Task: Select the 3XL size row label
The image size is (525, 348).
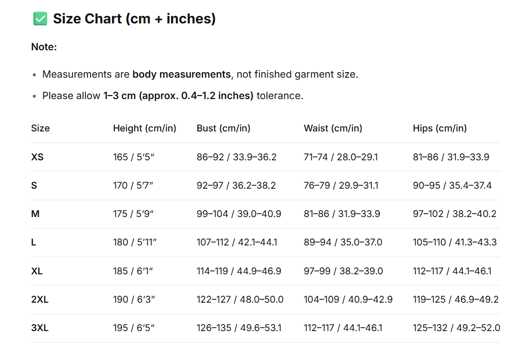Action: [x=40, y=328]
